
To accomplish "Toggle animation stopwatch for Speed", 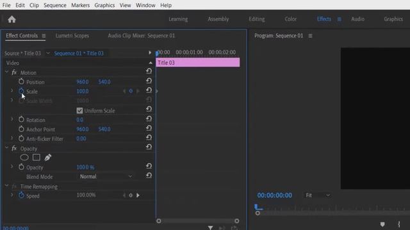I will click(x=21, y=195).
